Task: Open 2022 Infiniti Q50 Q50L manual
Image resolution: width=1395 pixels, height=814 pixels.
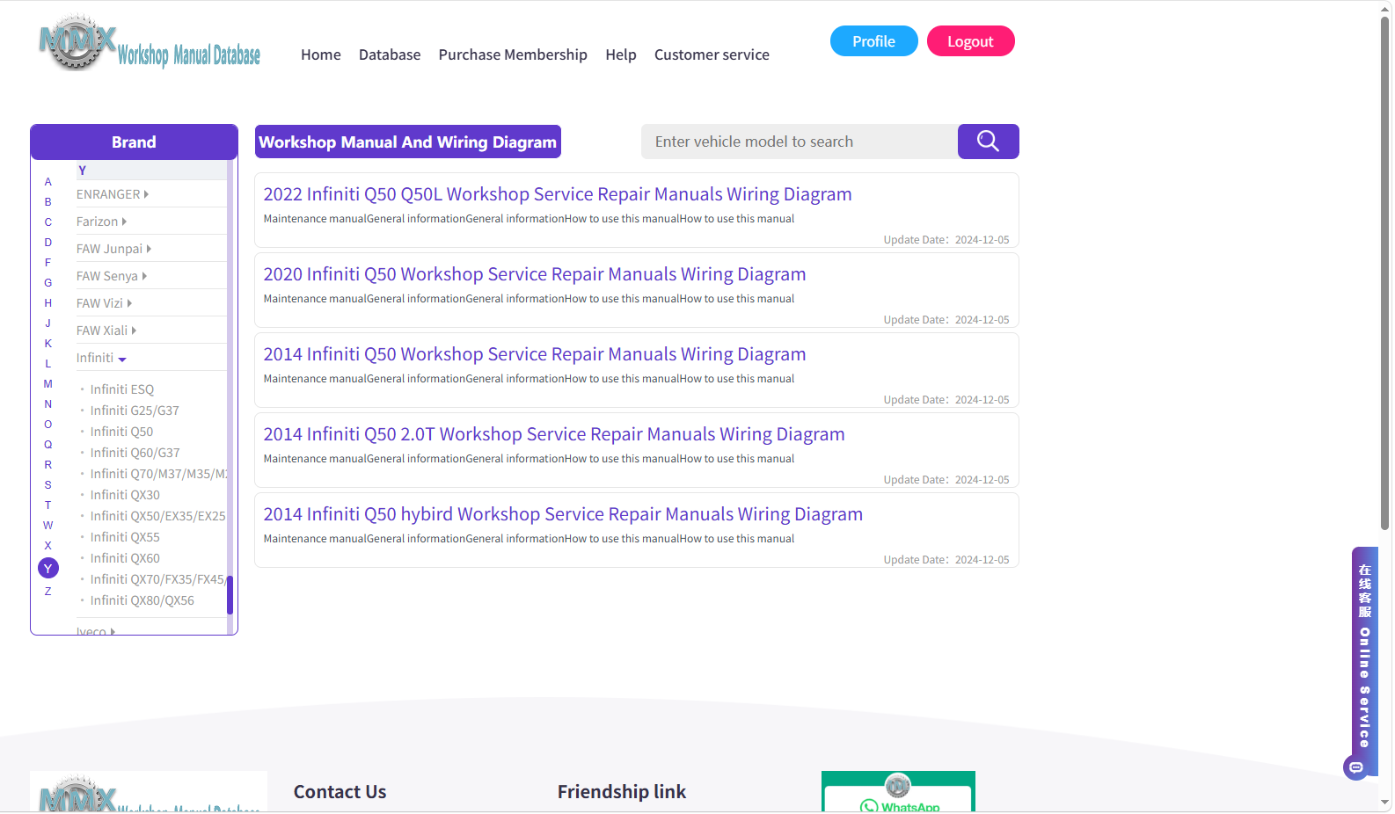Action: tap(558, 194)
